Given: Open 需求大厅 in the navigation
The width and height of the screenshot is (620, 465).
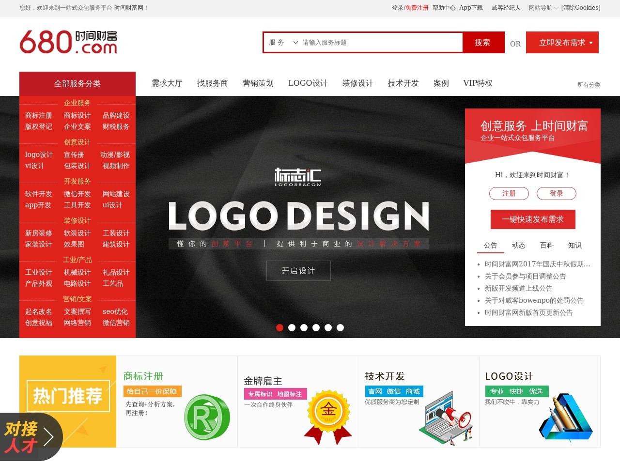Looking at the screenshot, I should click(x=167, y=83).
